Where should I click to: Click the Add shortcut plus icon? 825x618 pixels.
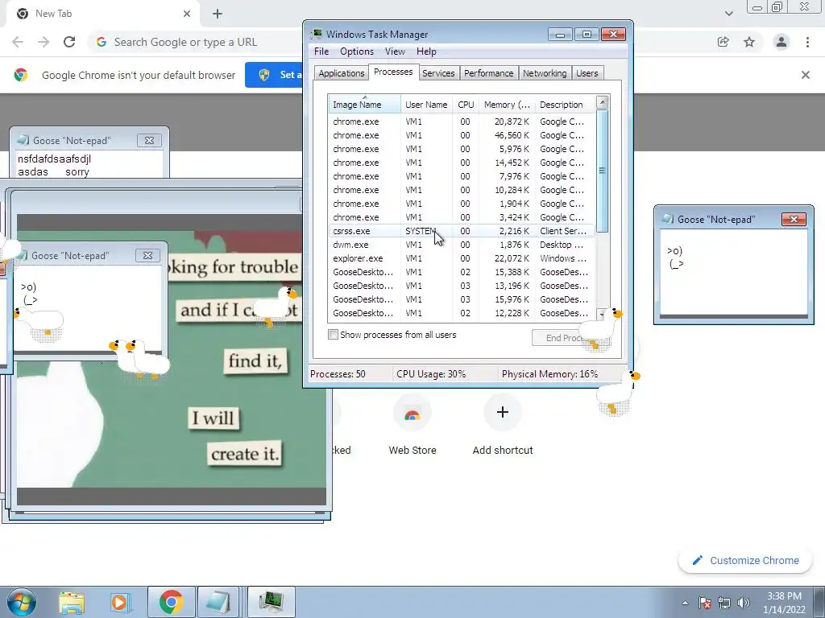503,412
